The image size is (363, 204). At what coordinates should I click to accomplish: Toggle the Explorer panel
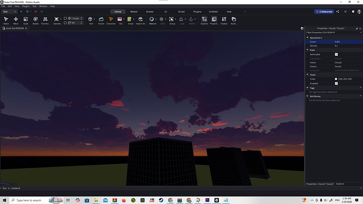pos(204,21)
